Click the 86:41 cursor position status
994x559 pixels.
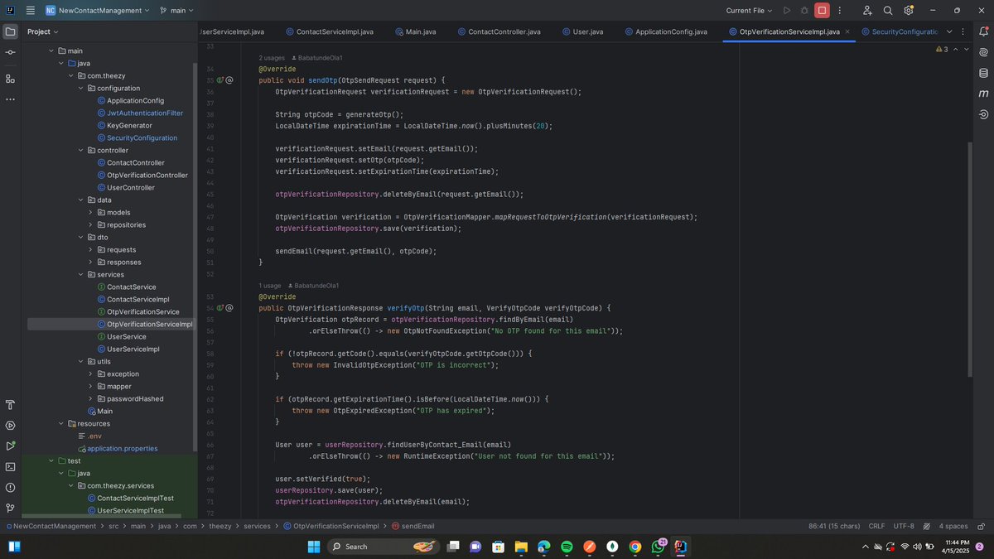tap(835, 526)
